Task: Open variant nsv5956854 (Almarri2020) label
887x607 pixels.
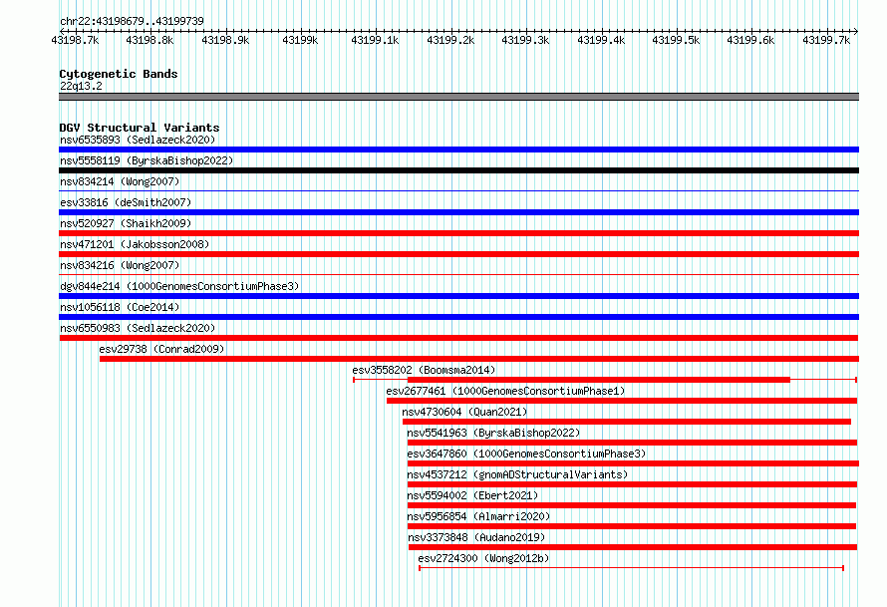Action: tap(478, 516)
